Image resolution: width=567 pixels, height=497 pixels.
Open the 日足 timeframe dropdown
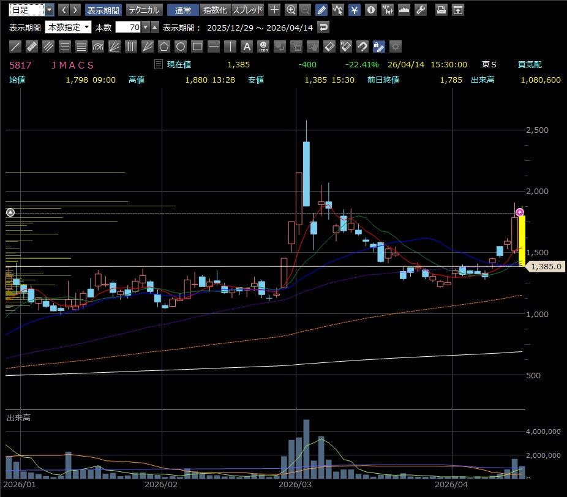tap(49, 10)
